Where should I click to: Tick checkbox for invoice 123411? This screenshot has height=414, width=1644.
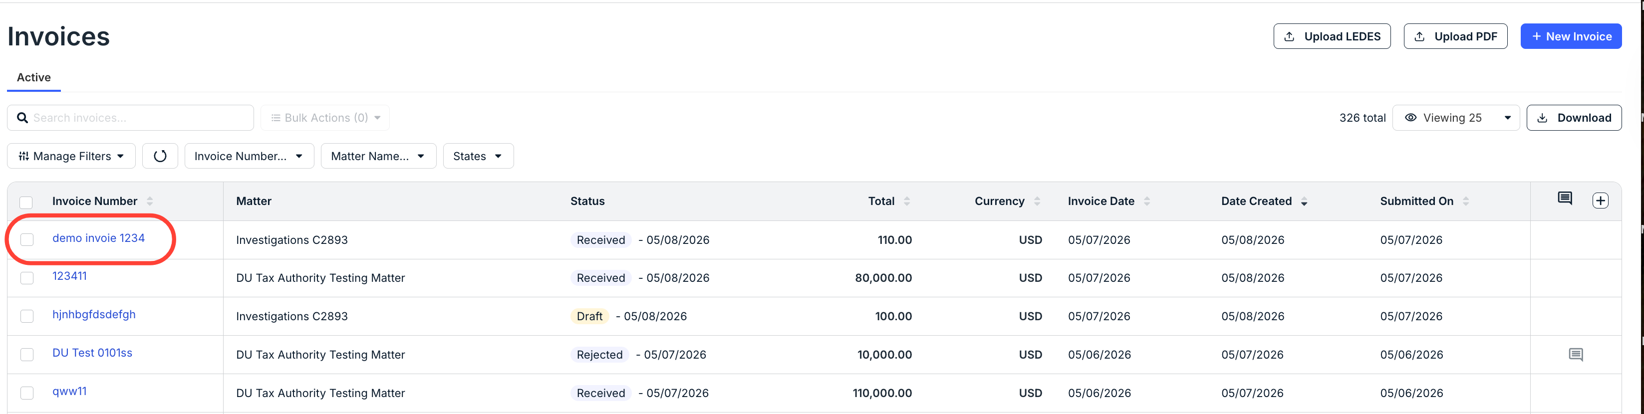[x=27, y=278]
